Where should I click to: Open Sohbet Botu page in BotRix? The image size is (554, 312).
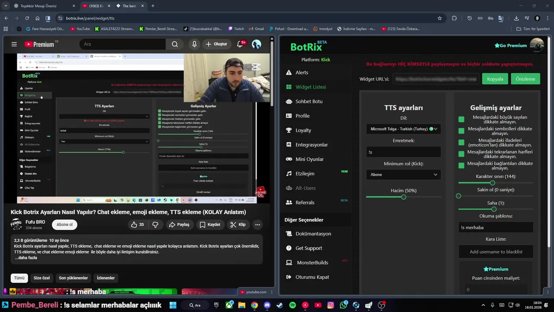(x=309, y=101)
